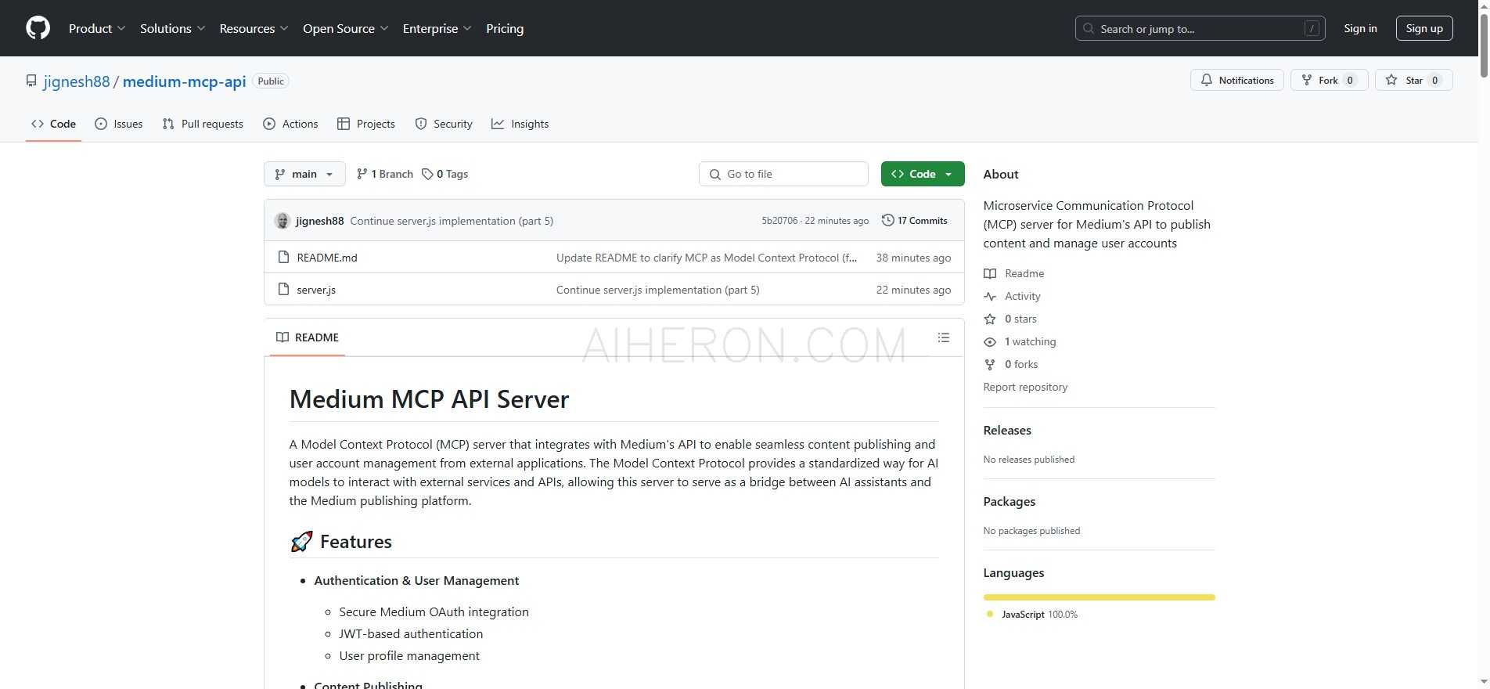The width and height of the screenshot is (1490, 689).
Task: Star this repository
Action: pos(1413,80)
